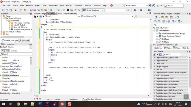Click the Forward navigation arrow
This screenshot has width=191, height=107.
click(x=141, y=10)
